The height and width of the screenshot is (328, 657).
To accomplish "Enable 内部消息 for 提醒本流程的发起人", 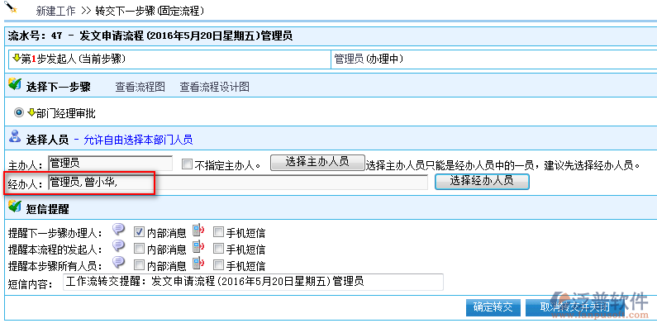I will 139,249.
